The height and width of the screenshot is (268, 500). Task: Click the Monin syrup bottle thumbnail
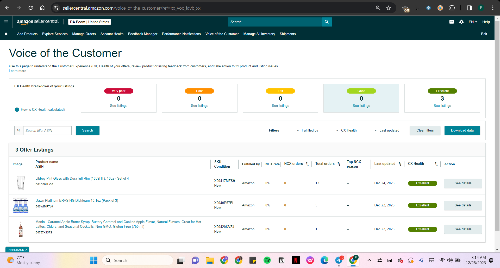click(21, 229)
